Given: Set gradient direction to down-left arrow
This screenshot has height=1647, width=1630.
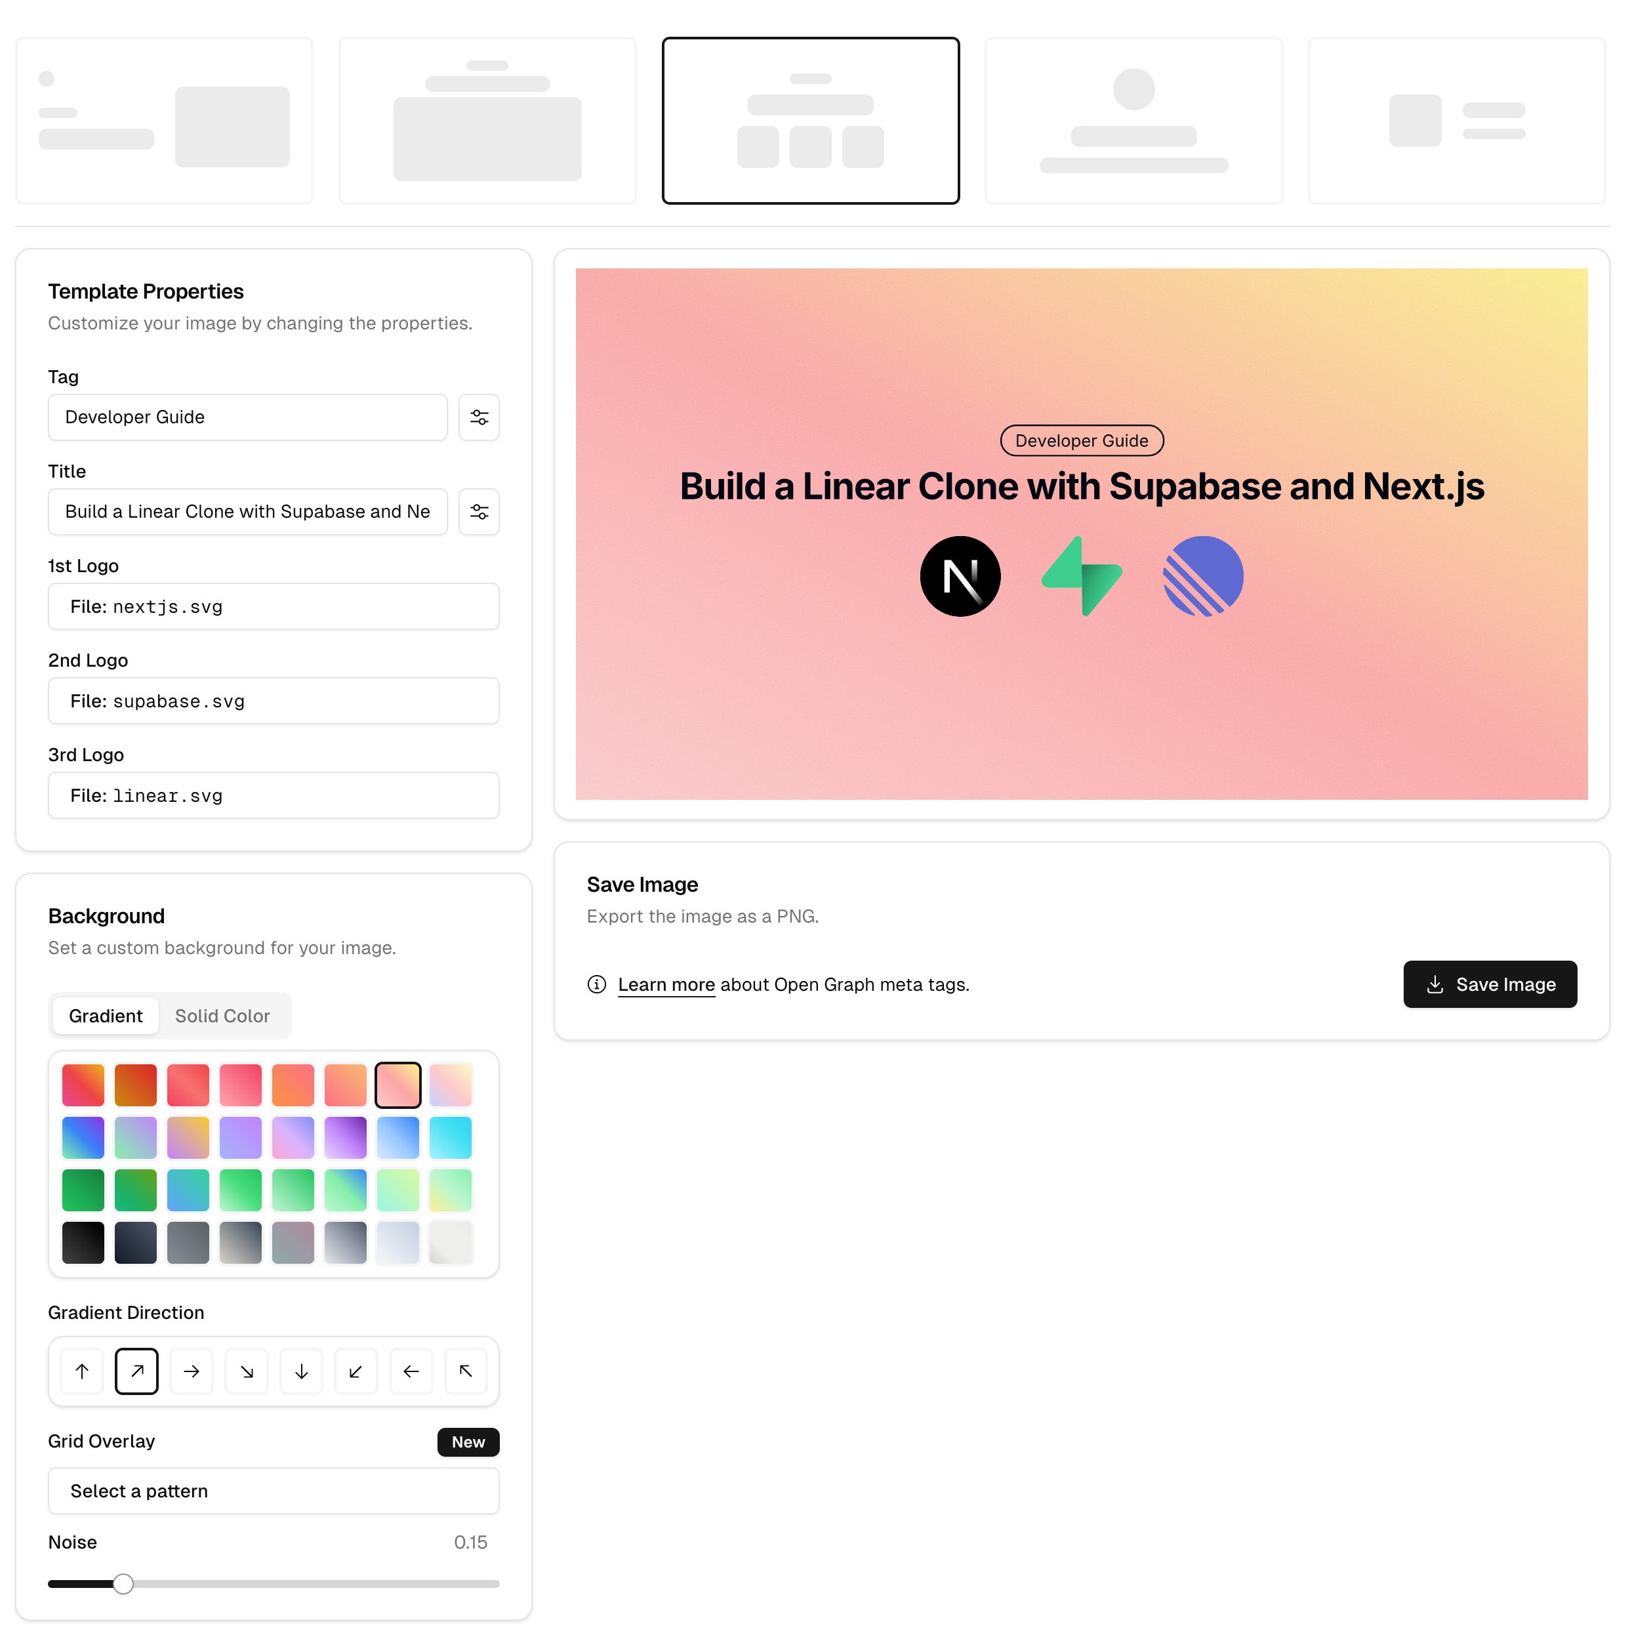Looking at the screenshot, I should coord(356,1371).
